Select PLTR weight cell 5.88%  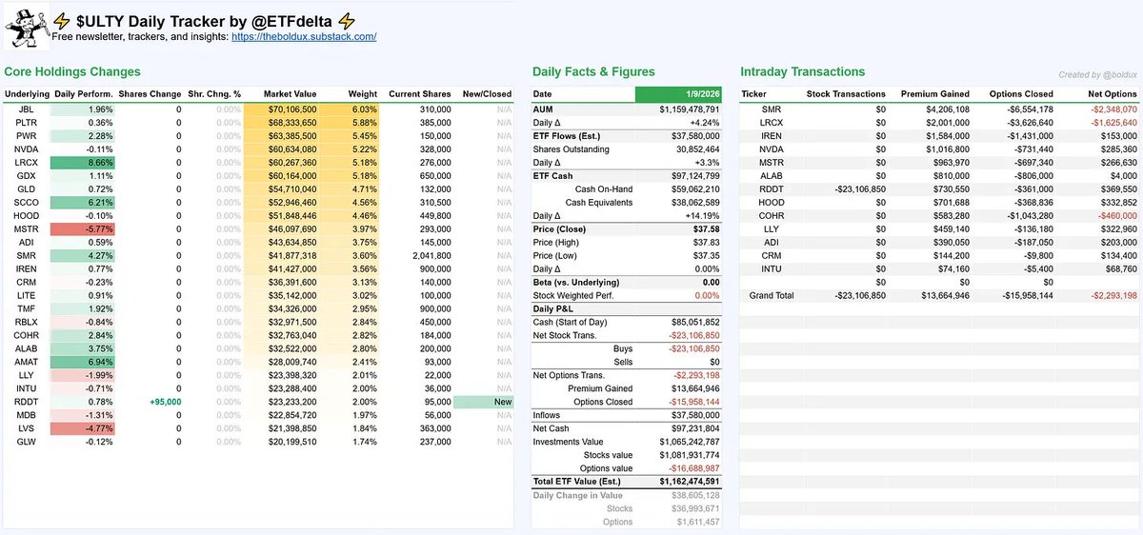tap(365, 123)
